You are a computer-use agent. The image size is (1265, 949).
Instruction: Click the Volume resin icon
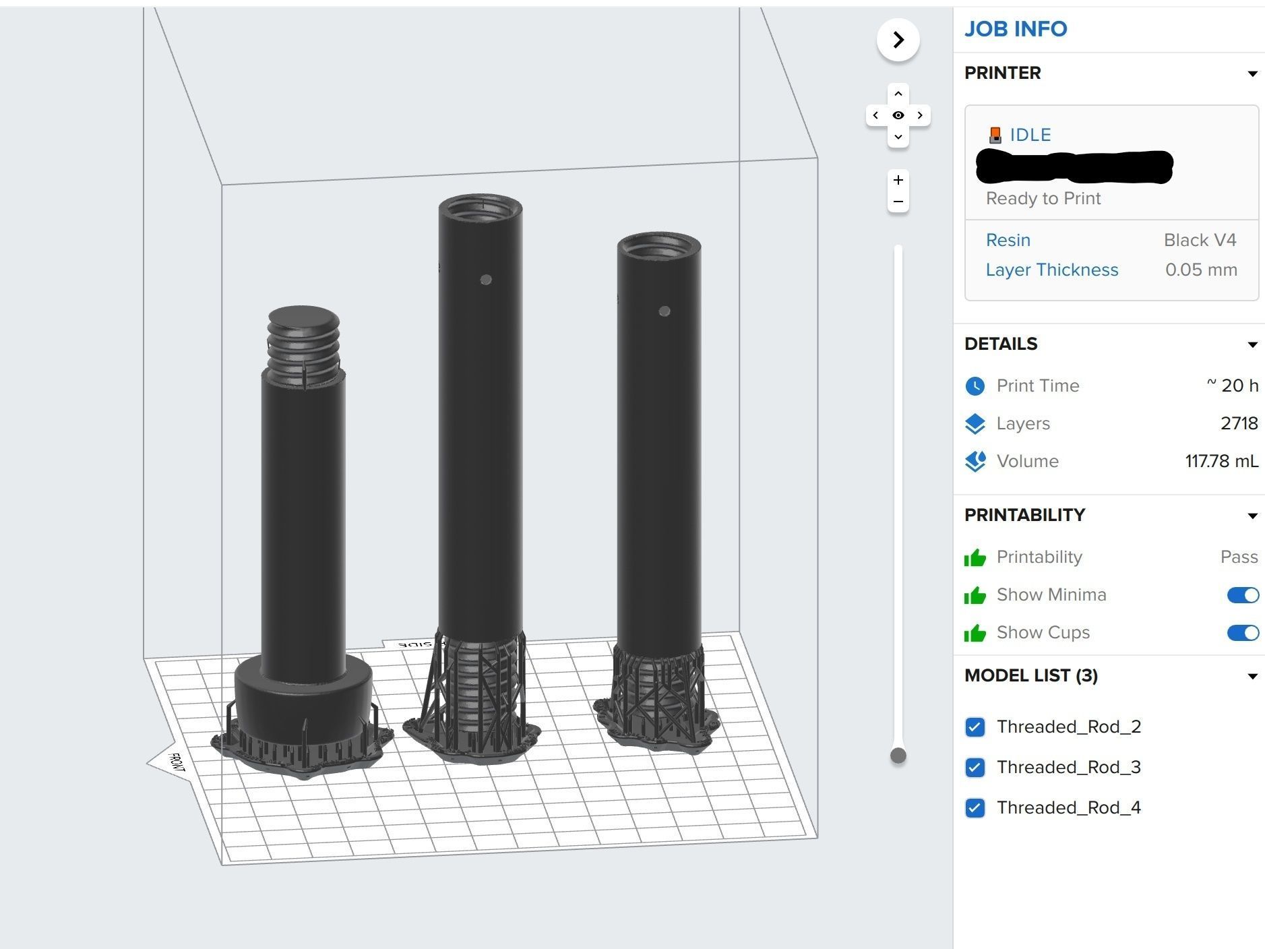(975, 461)
